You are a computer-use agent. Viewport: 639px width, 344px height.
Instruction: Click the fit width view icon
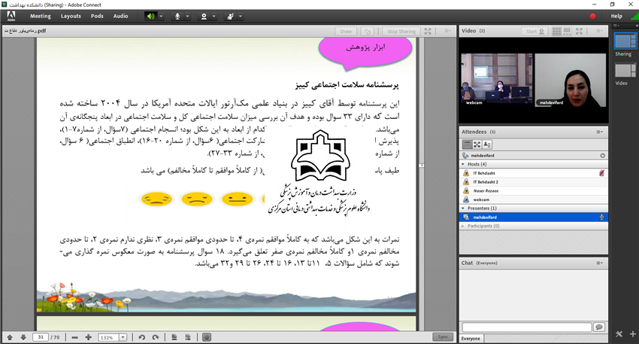point(188,337)
